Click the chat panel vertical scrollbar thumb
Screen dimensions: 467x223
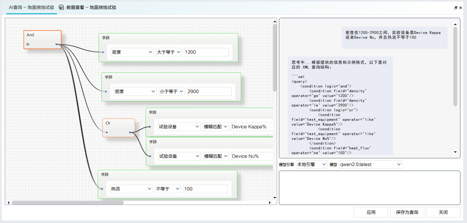coord(455,67)
